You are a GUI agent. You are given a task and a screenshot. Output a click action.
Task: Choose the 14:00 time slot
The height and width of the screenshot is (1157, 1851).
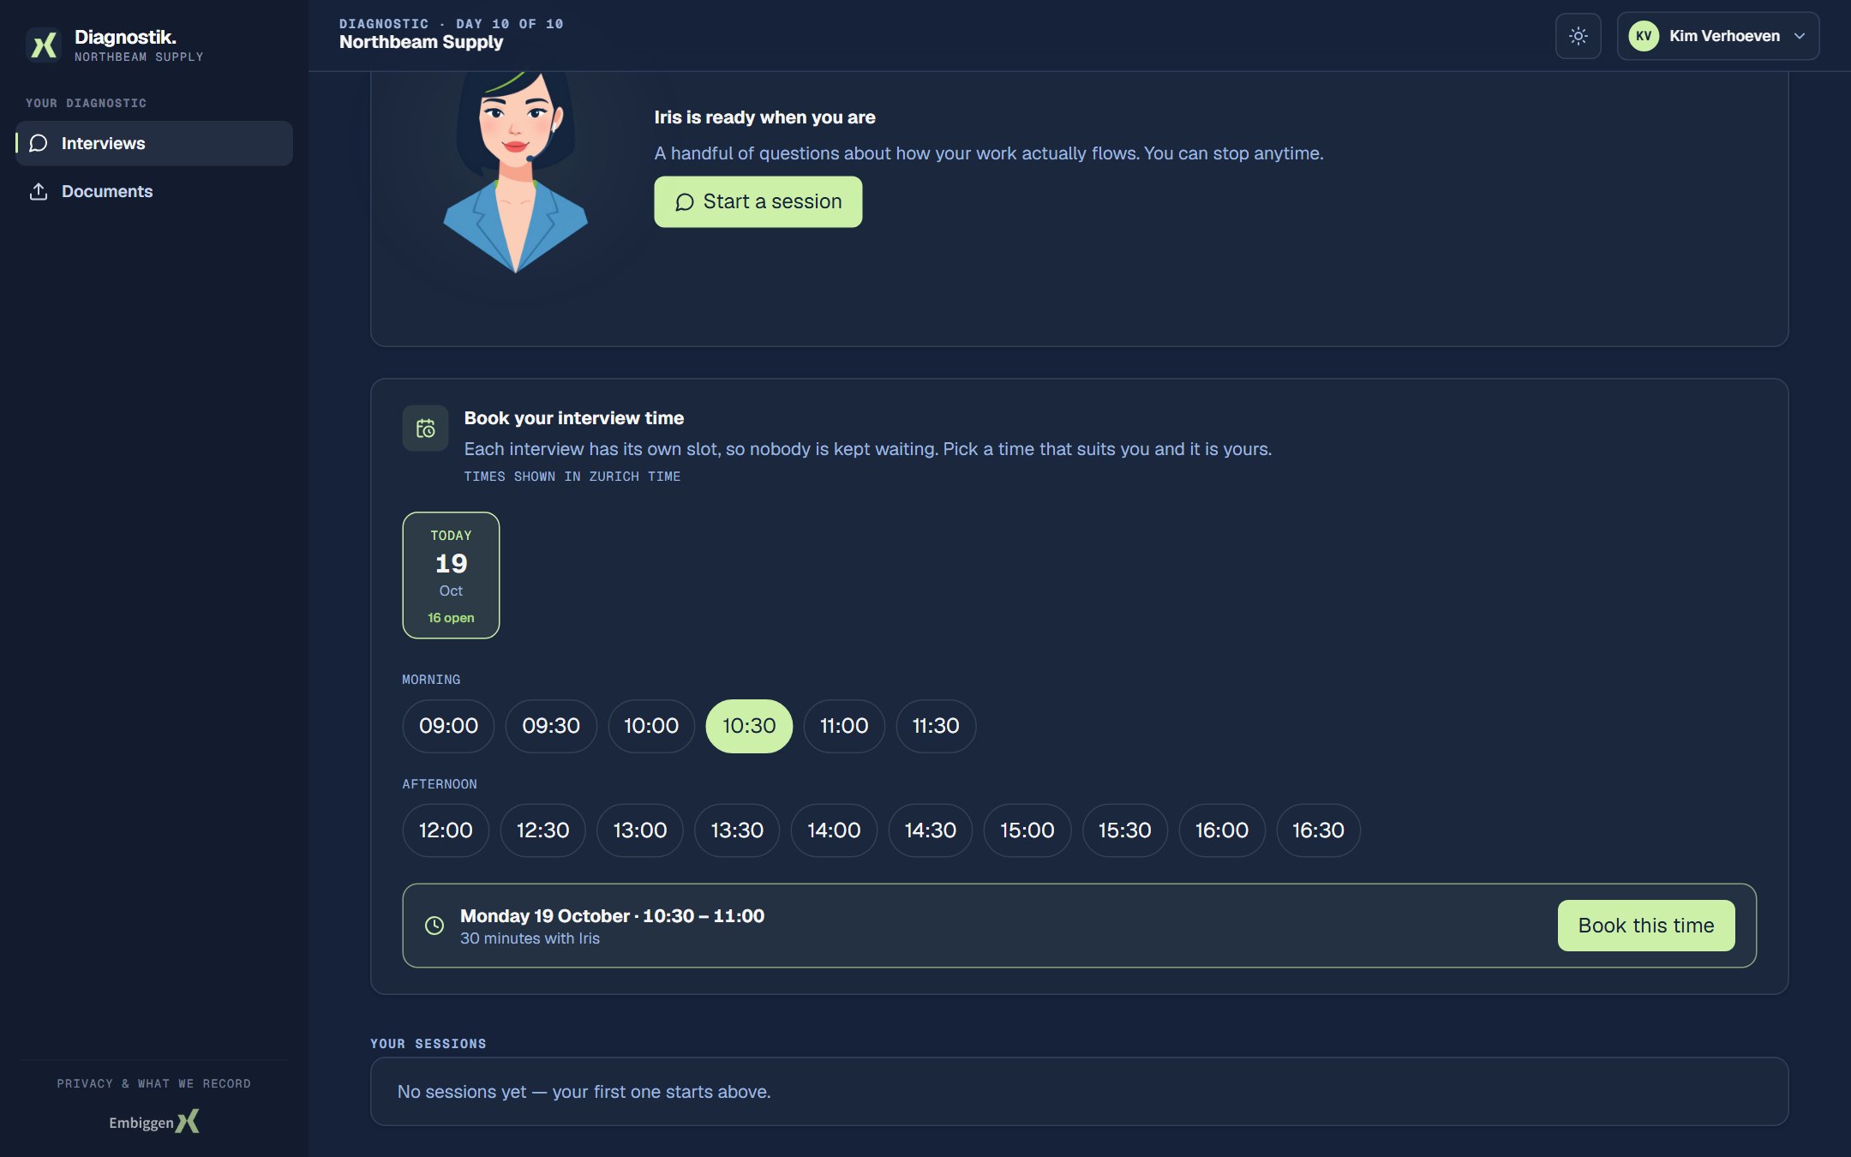834,830
